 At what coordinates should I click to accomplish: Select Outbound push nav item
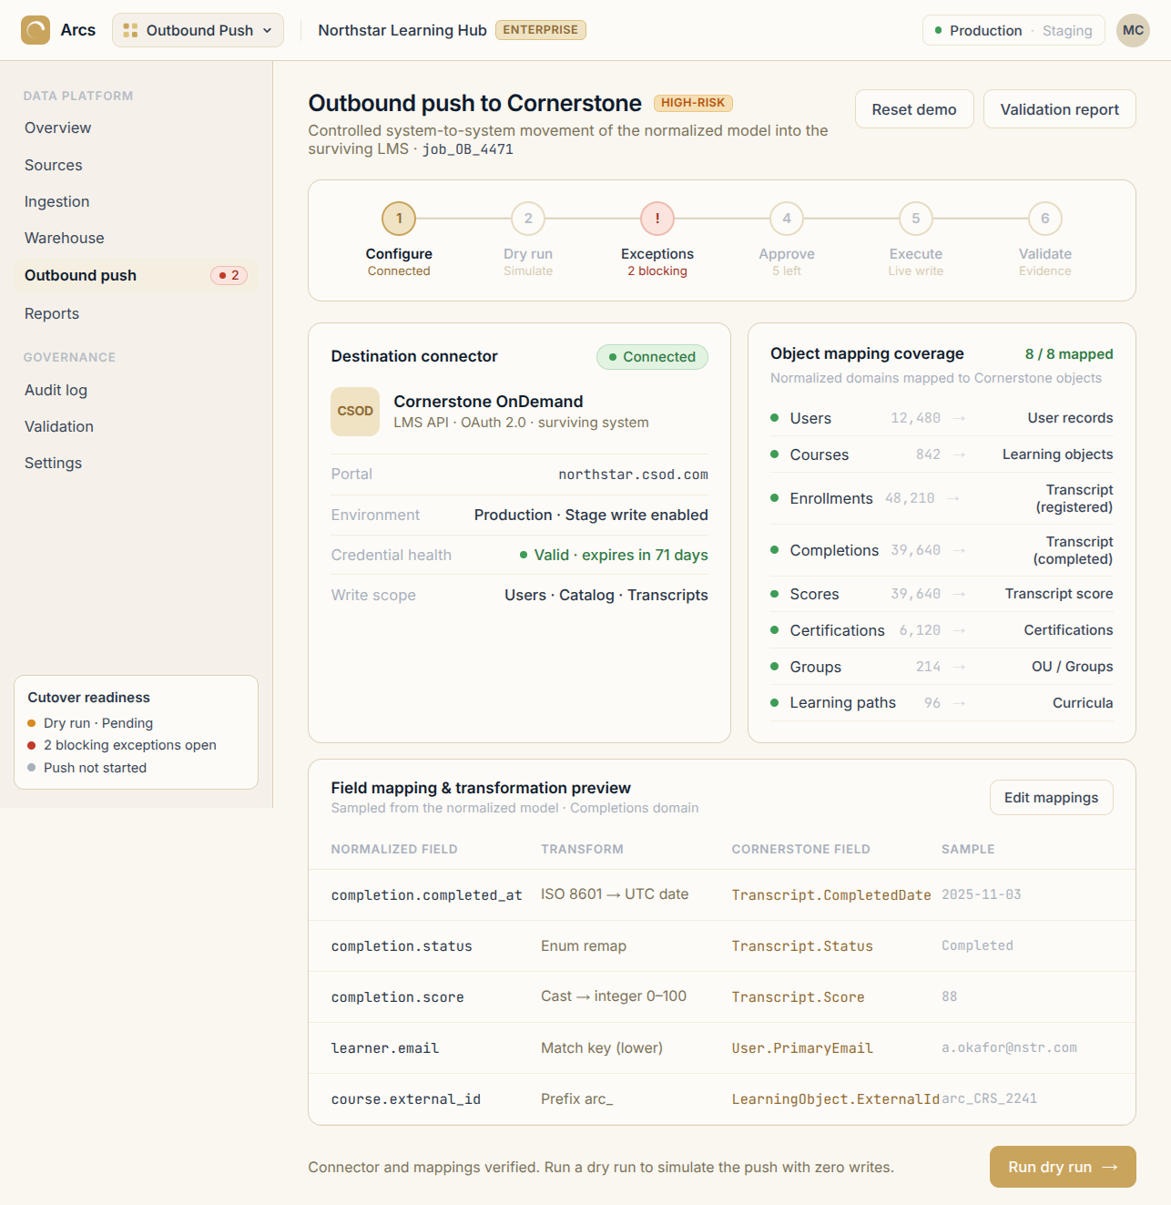coord(137,275)
